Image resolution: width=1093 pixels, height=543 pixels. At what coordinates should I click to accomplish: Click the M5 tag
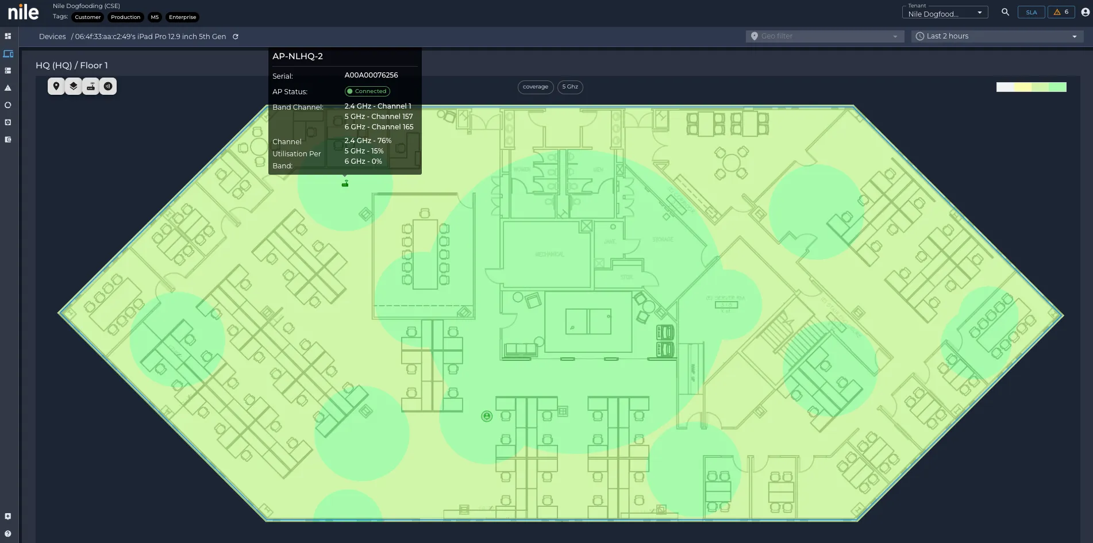(x=155, y=17)
